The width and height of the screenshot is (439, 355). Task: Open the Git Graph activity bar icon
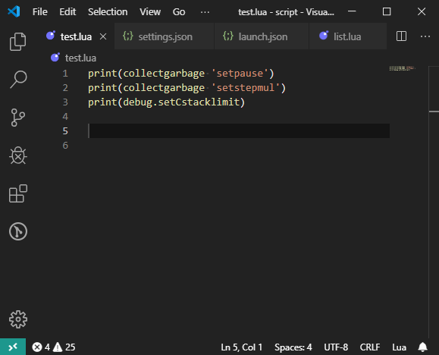[18, 231]
